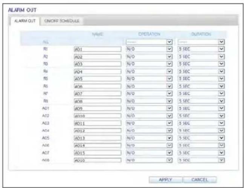Screen dimensions: 244x188
Task: Expand the operation dropdown in row R6
Action: [x=149, y=86]
